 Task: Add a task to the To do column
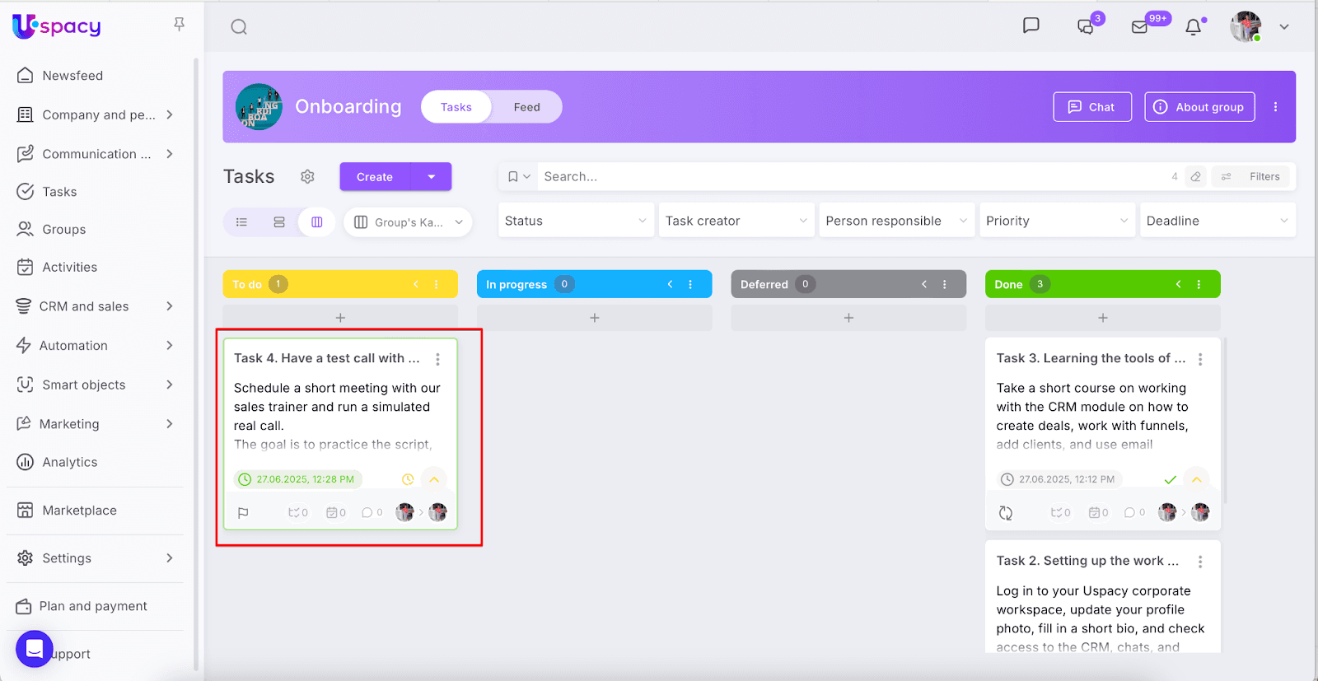click(x=340, y=318)
